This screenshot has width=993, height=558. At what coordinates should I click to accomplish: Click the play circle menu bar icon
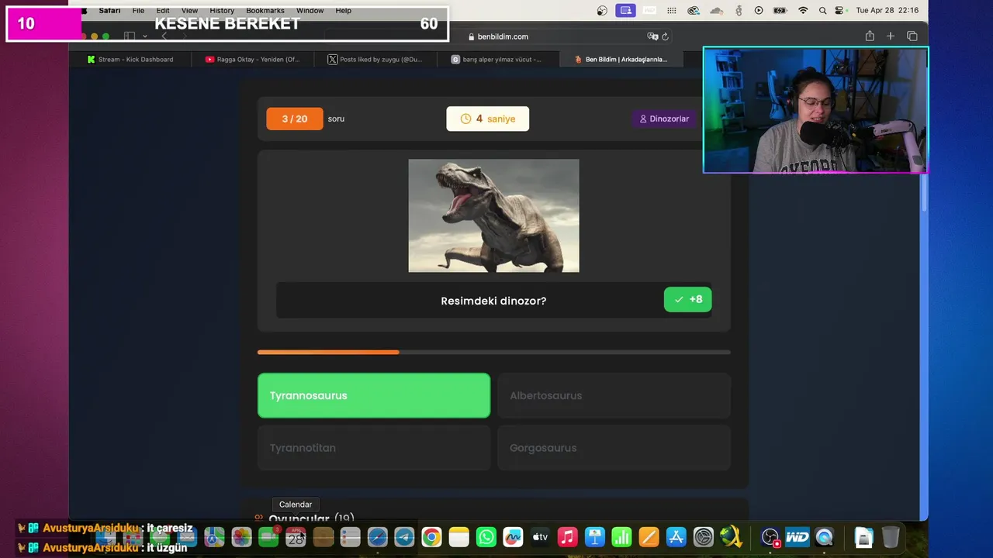coord(759,11)
